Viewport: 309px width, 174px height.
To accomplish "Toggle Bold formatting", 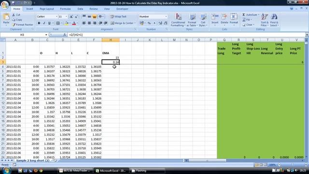I will pos(39,23).
